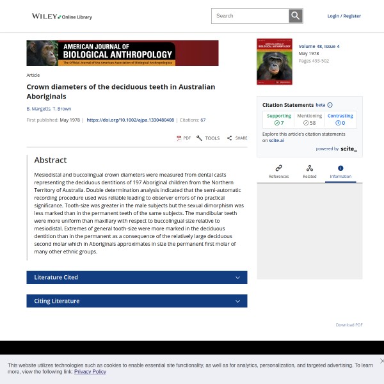The image size is (384, 384).
Task: Click Login / Register link
Action: [x=344, y=16]
